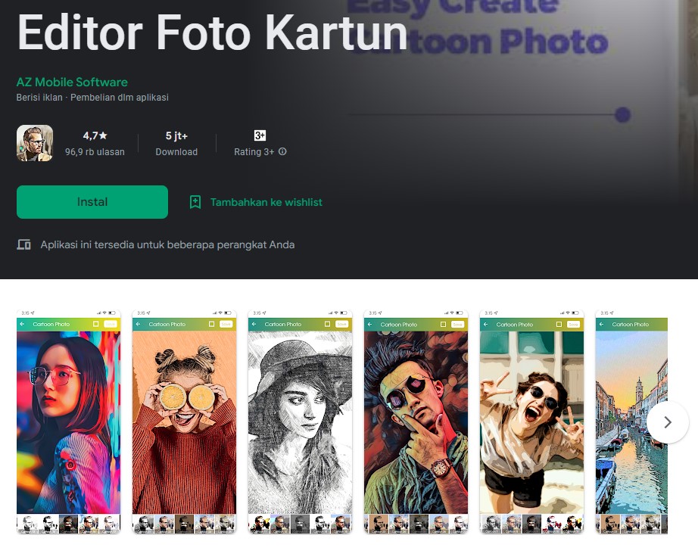Click the Editor Foto Kartun app icon
The height and width of the screenshot is (560, 698).
35,143
